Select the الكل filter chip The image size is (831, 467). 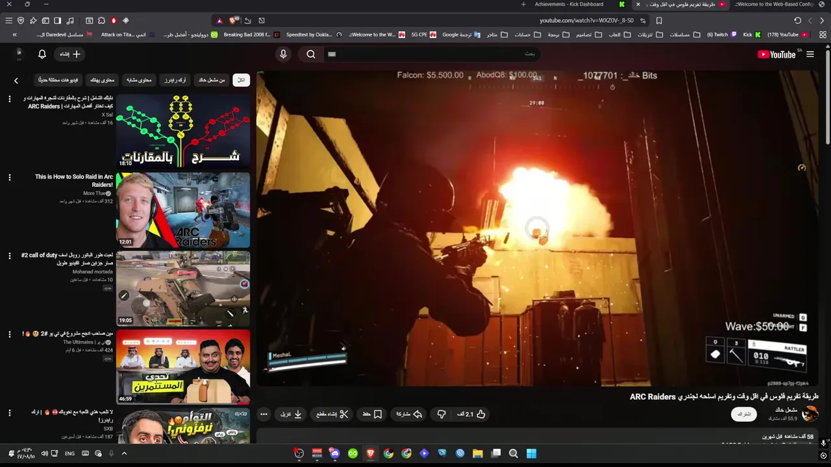click(x=241, y=80)
